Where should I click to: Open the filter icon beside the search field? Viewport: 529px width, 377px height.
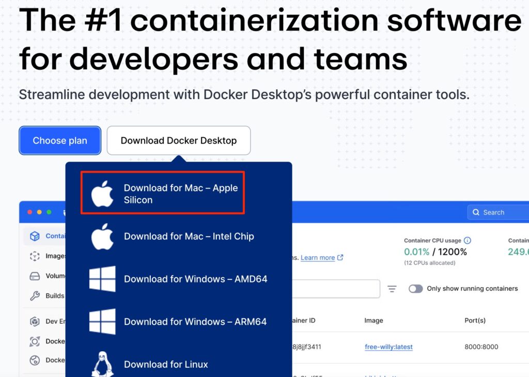point(392,289)
